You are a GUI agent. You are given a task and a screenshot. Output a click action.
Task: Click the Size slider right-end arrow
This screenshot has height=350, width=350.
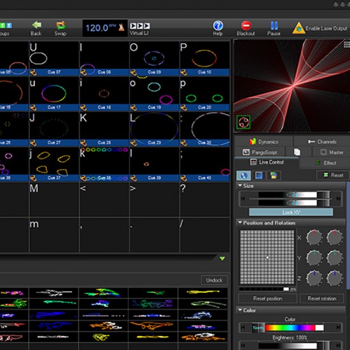coord(338,199)
